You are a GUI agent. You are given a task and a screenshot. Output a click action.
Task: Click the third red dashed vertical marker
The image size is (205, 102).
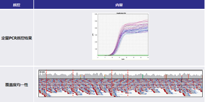point(112,83)
